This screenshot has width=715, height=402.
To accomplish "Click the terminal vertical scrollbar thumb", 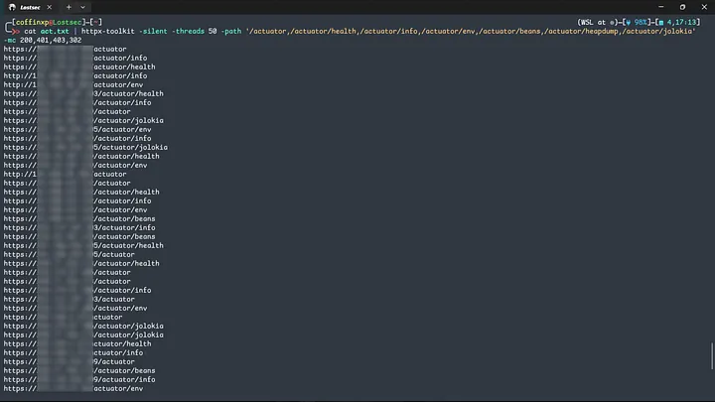I will tap(712, 355).
